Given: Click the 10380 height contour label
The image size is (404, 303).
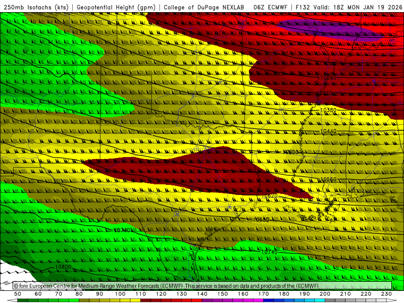Looking at the screenshot, I should coord(328,110).
